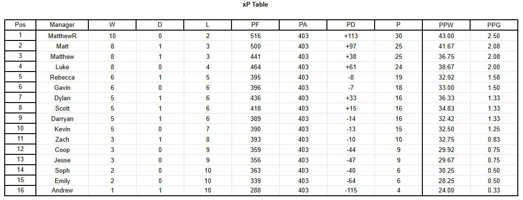Click Kevin's name cell
Image resolution: width=523 pixels, height=200 pixels.
[62, 129]
